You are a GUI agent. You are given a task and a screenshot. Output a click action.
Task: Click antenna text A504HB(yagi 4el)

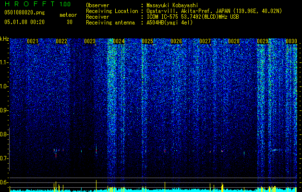click(x=169, y=23)
